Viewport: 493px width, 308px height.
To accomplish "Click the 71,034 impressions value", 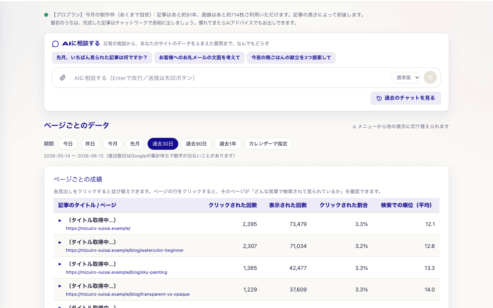I will 298,246.
